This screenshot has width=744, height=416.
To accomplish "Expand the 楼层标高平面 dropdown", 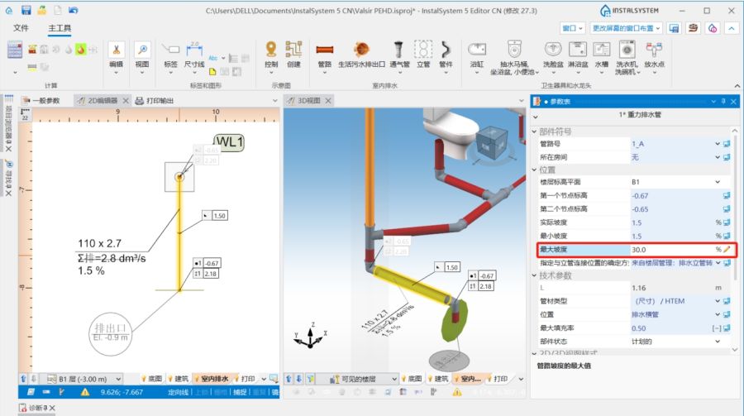I will tap(718, 181).
